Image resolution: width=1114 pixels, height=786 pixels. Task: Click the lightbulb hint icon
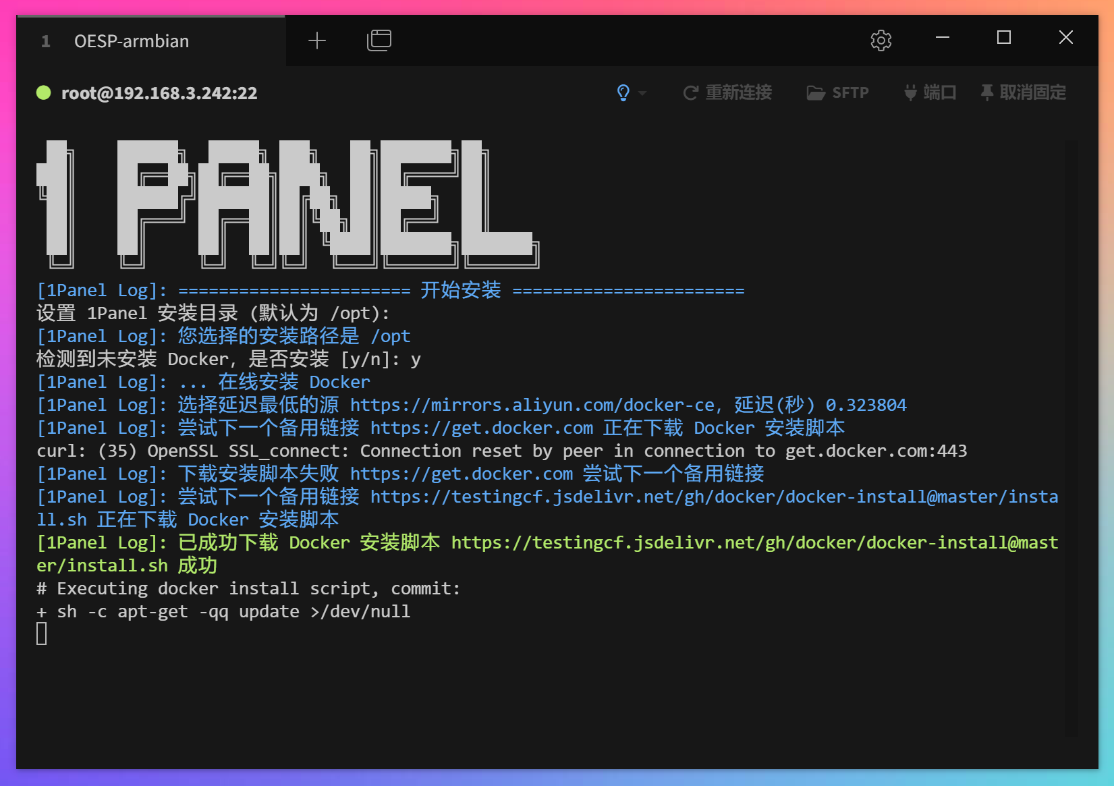pyautogui.click(x=622, y=92)
